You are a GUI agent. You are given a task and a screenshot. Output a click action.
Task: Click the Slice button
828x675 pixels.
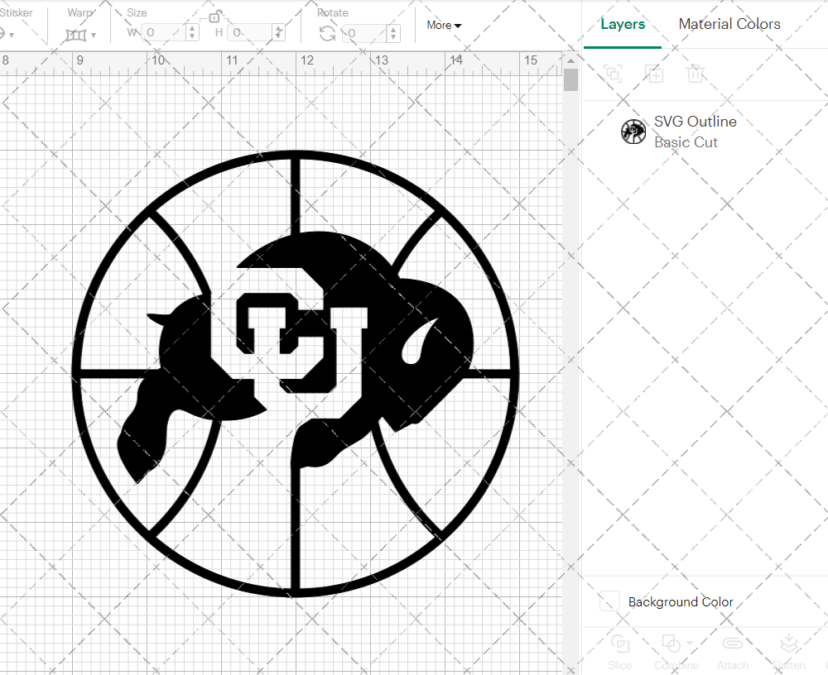tap(619, 652)
